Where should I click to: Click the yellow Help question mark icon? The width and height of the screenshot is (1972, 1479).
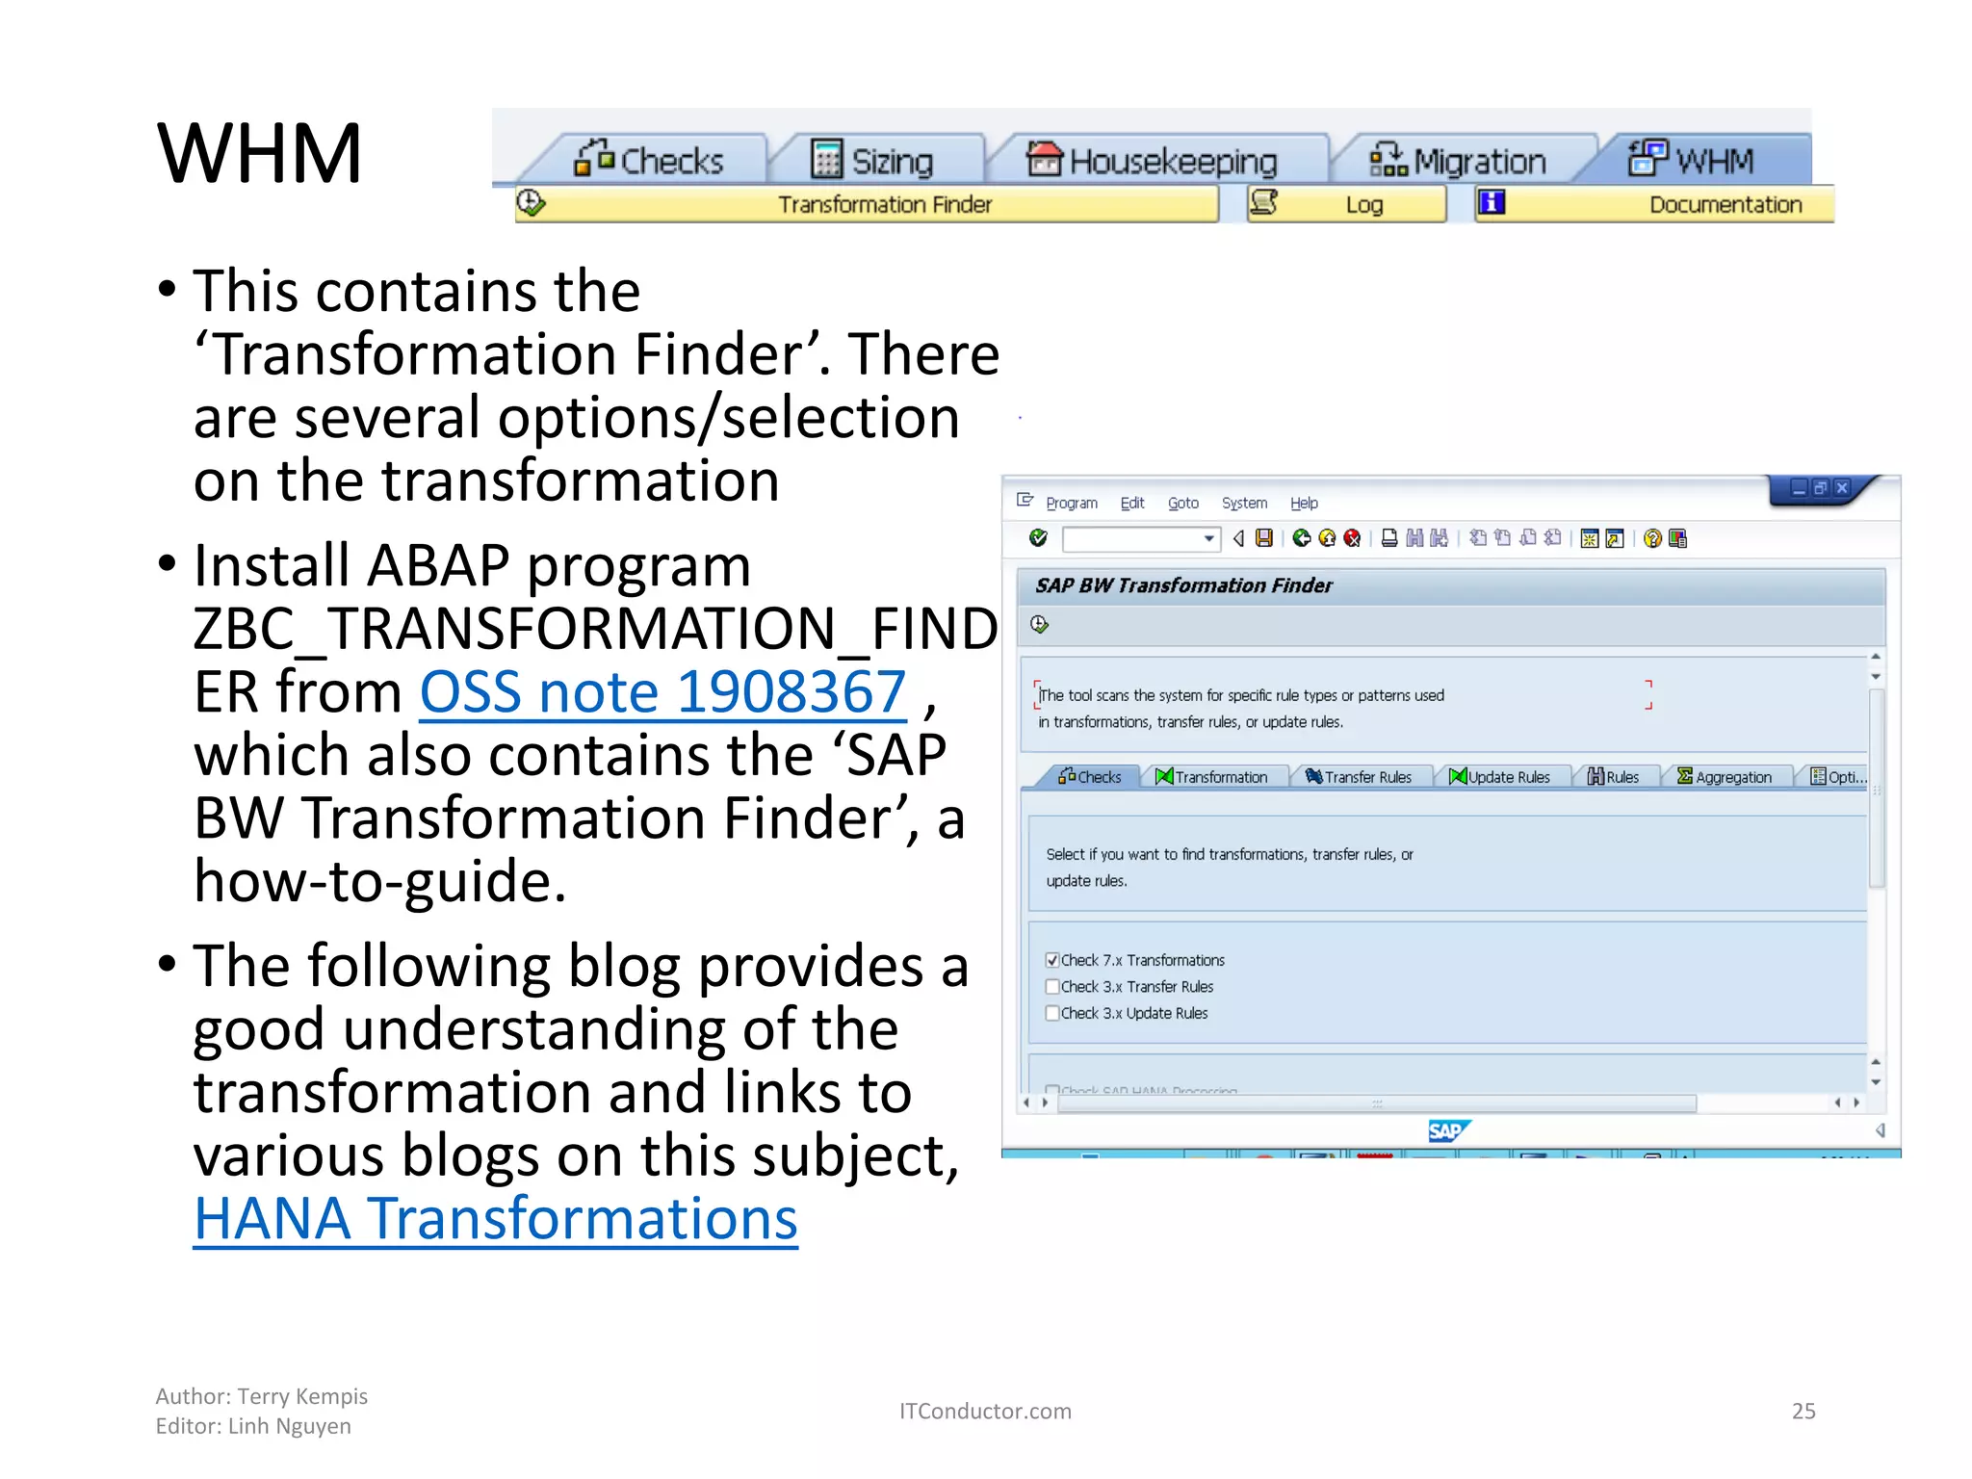click(x=1652, y=538)
